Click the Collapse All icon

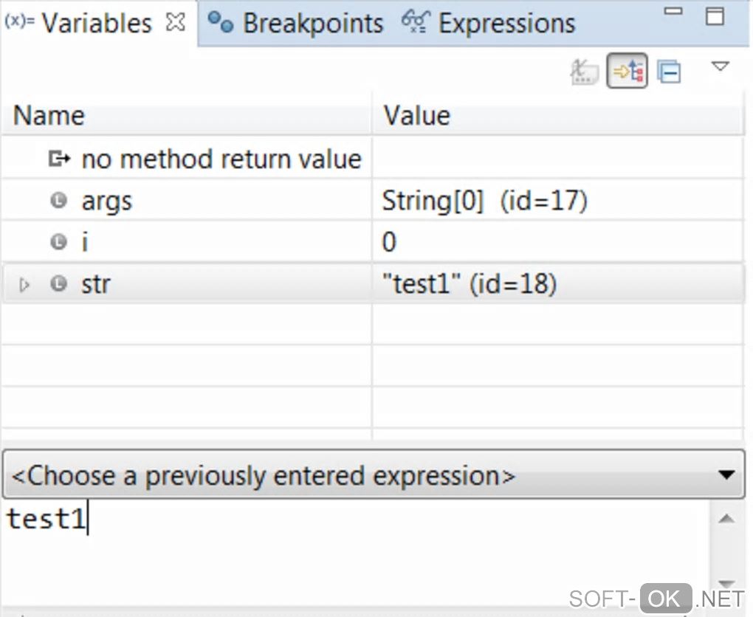point(670,72)
